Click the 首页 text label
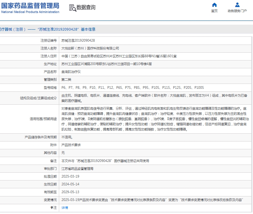Viewport: 253px width, 214px height. click(214, 11)
